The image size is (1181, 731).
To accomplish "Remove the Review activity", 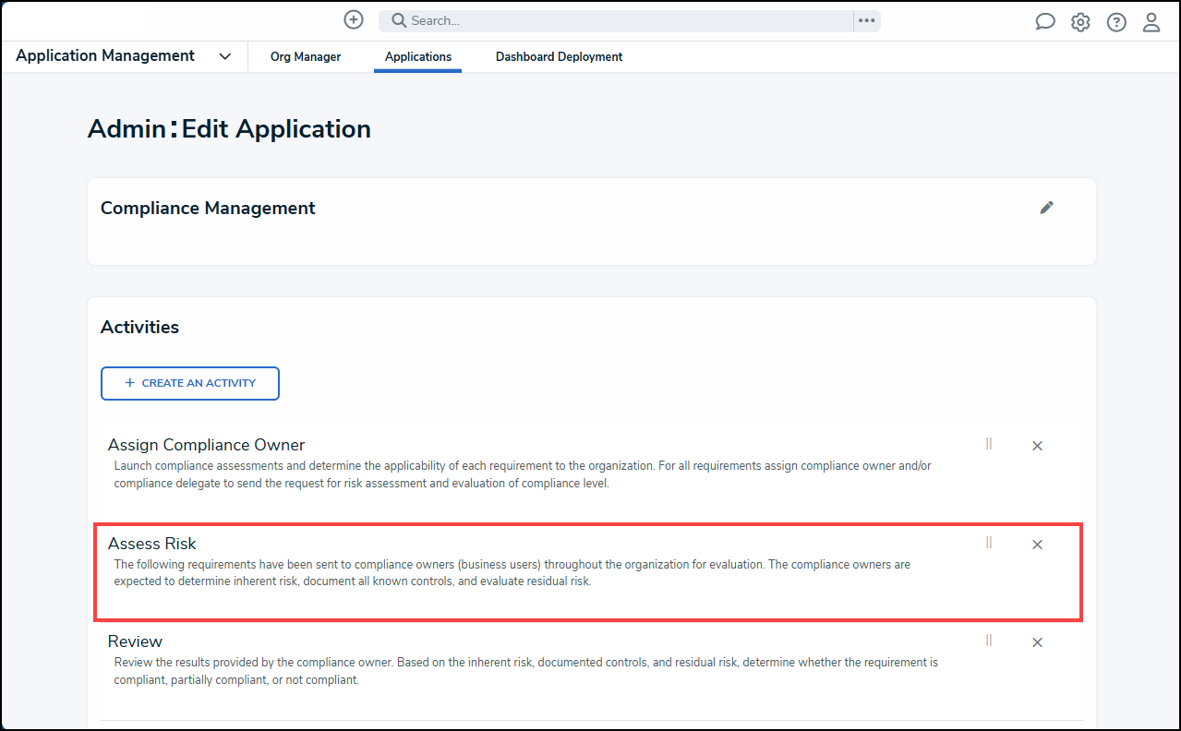I will 1037,642.
